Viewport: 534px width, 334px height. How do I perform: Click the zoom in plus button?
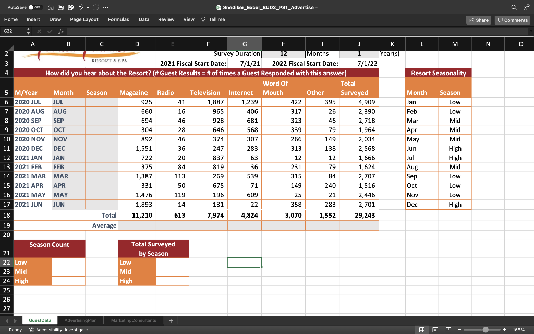505,330
